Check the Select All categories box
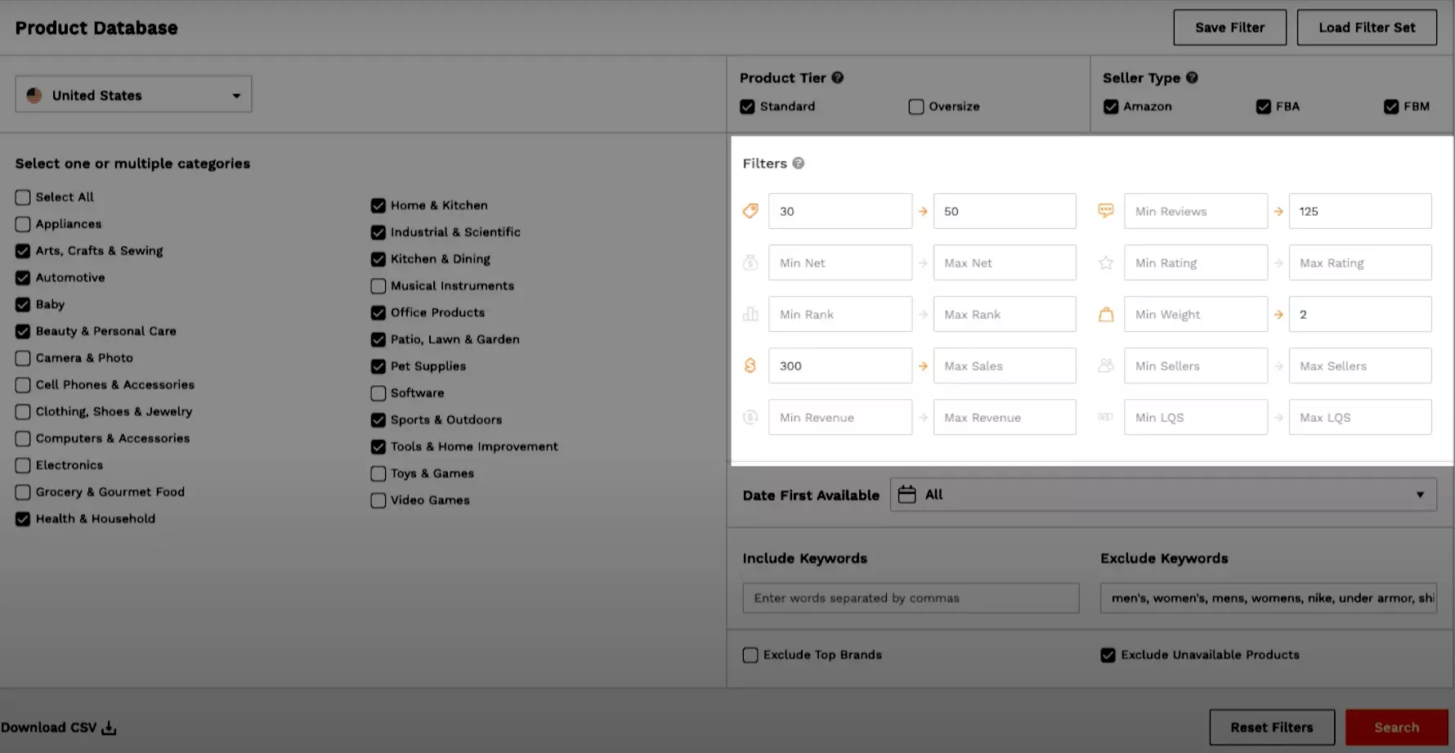 (23, 197)
